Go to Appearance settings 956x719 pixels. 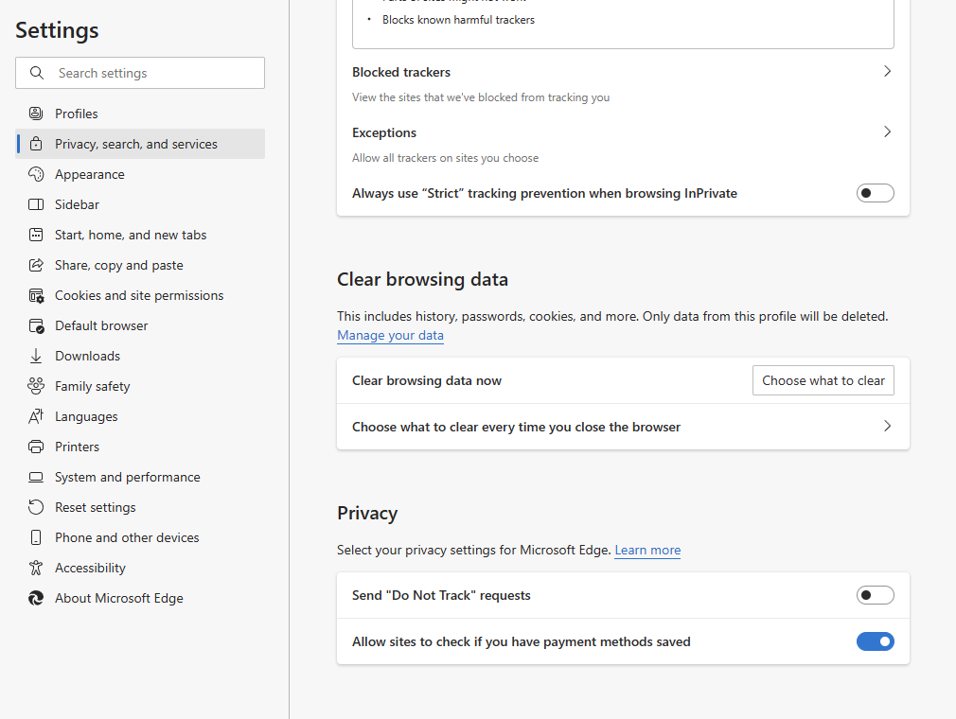click(x=140, y=174)
